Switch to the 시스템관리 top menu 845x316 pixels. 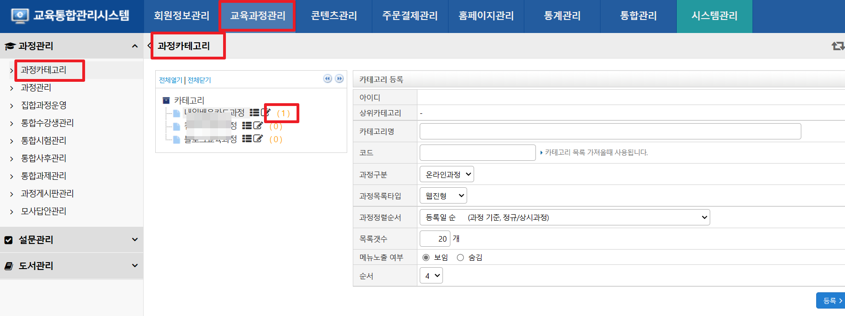[714, 16]
